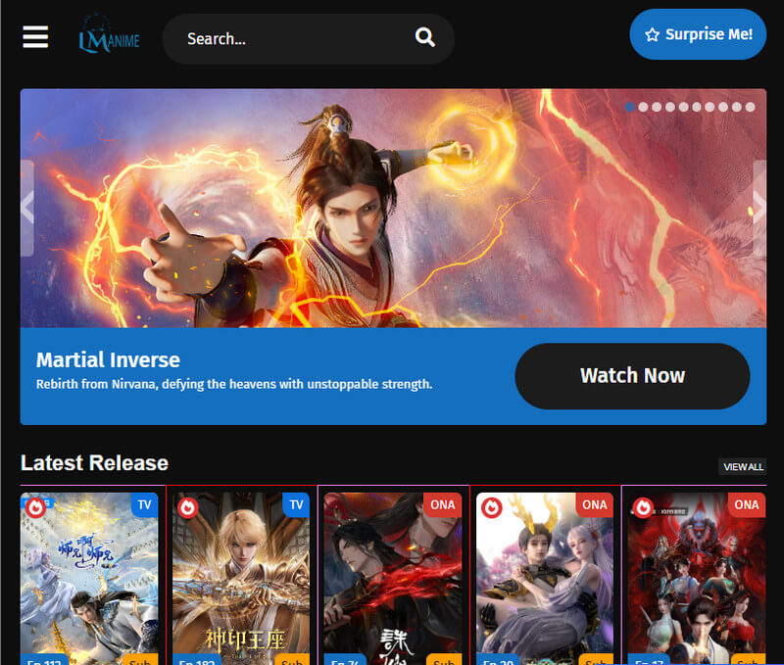Click TV badge on 神印王座 poster
This screenshot has height=665, width=784.
click(297, 504)
